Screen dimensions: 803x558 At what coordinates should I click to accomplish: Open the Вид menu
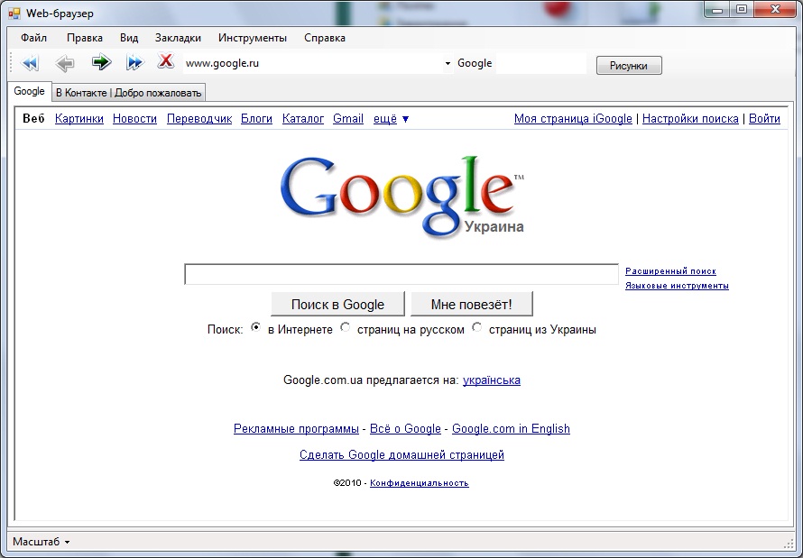(x=129, y=38)
